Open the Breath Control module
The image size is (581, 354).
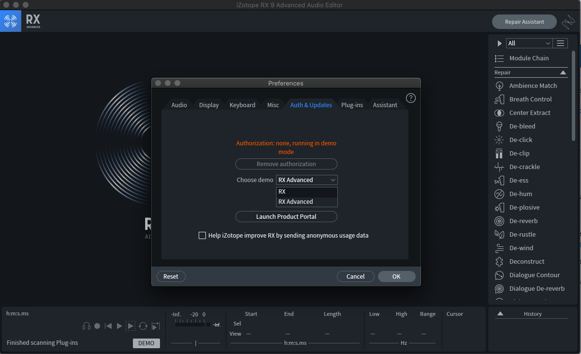coord(530,99)
